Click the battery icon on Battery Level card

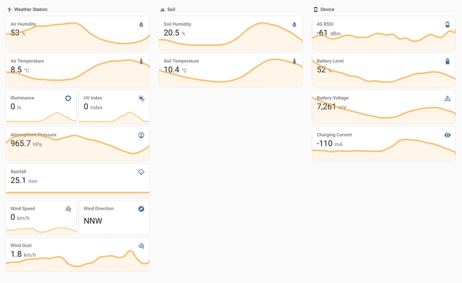[448, 61]
